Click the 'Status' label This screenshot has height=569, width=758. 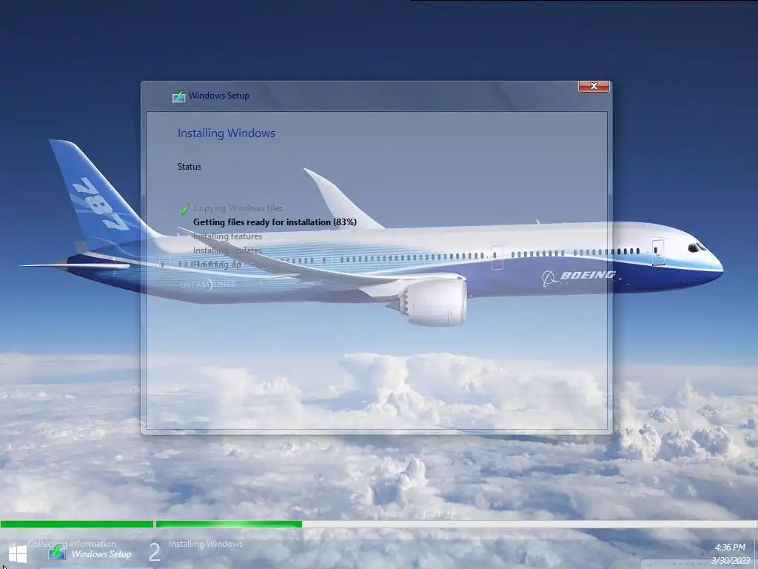coord(189,167)
